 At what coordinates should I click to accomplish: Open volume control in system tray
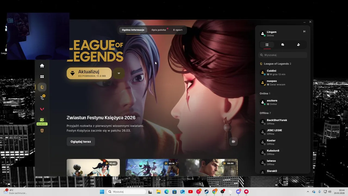pyautogui.click(x=330, y=192)
